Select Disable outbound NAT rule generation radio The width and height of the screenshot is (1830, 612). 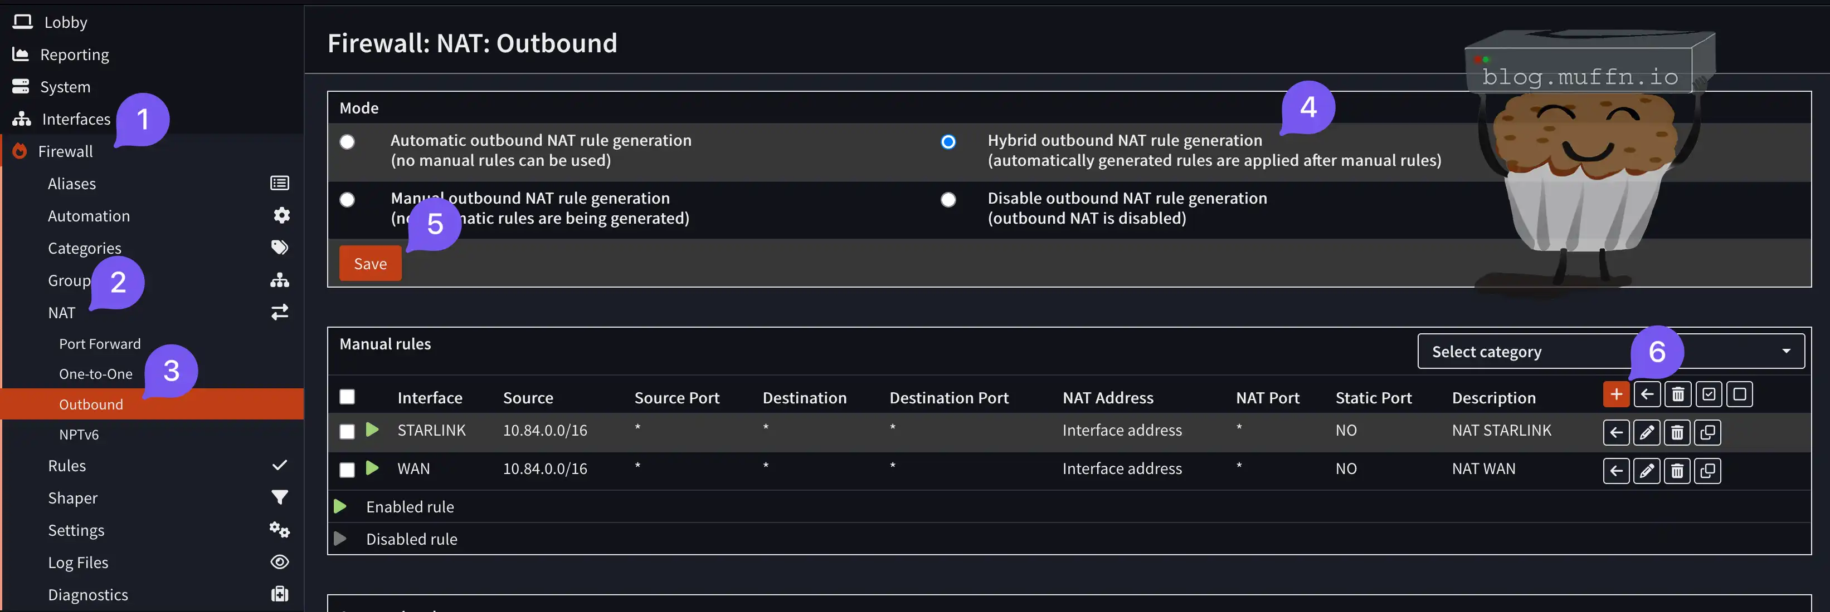coord(948,200)
